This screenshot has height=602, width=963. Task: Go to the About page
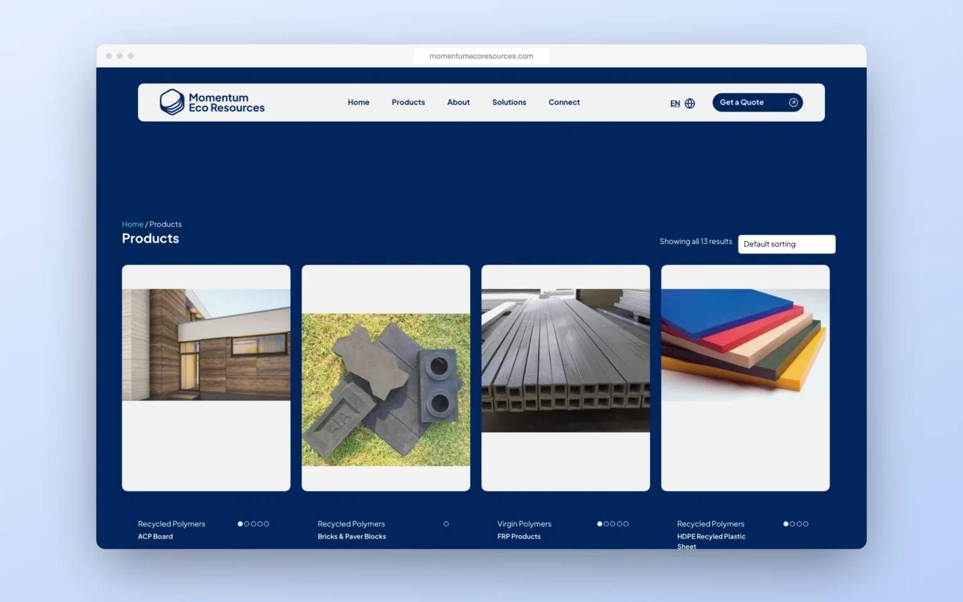click(458, 102)
